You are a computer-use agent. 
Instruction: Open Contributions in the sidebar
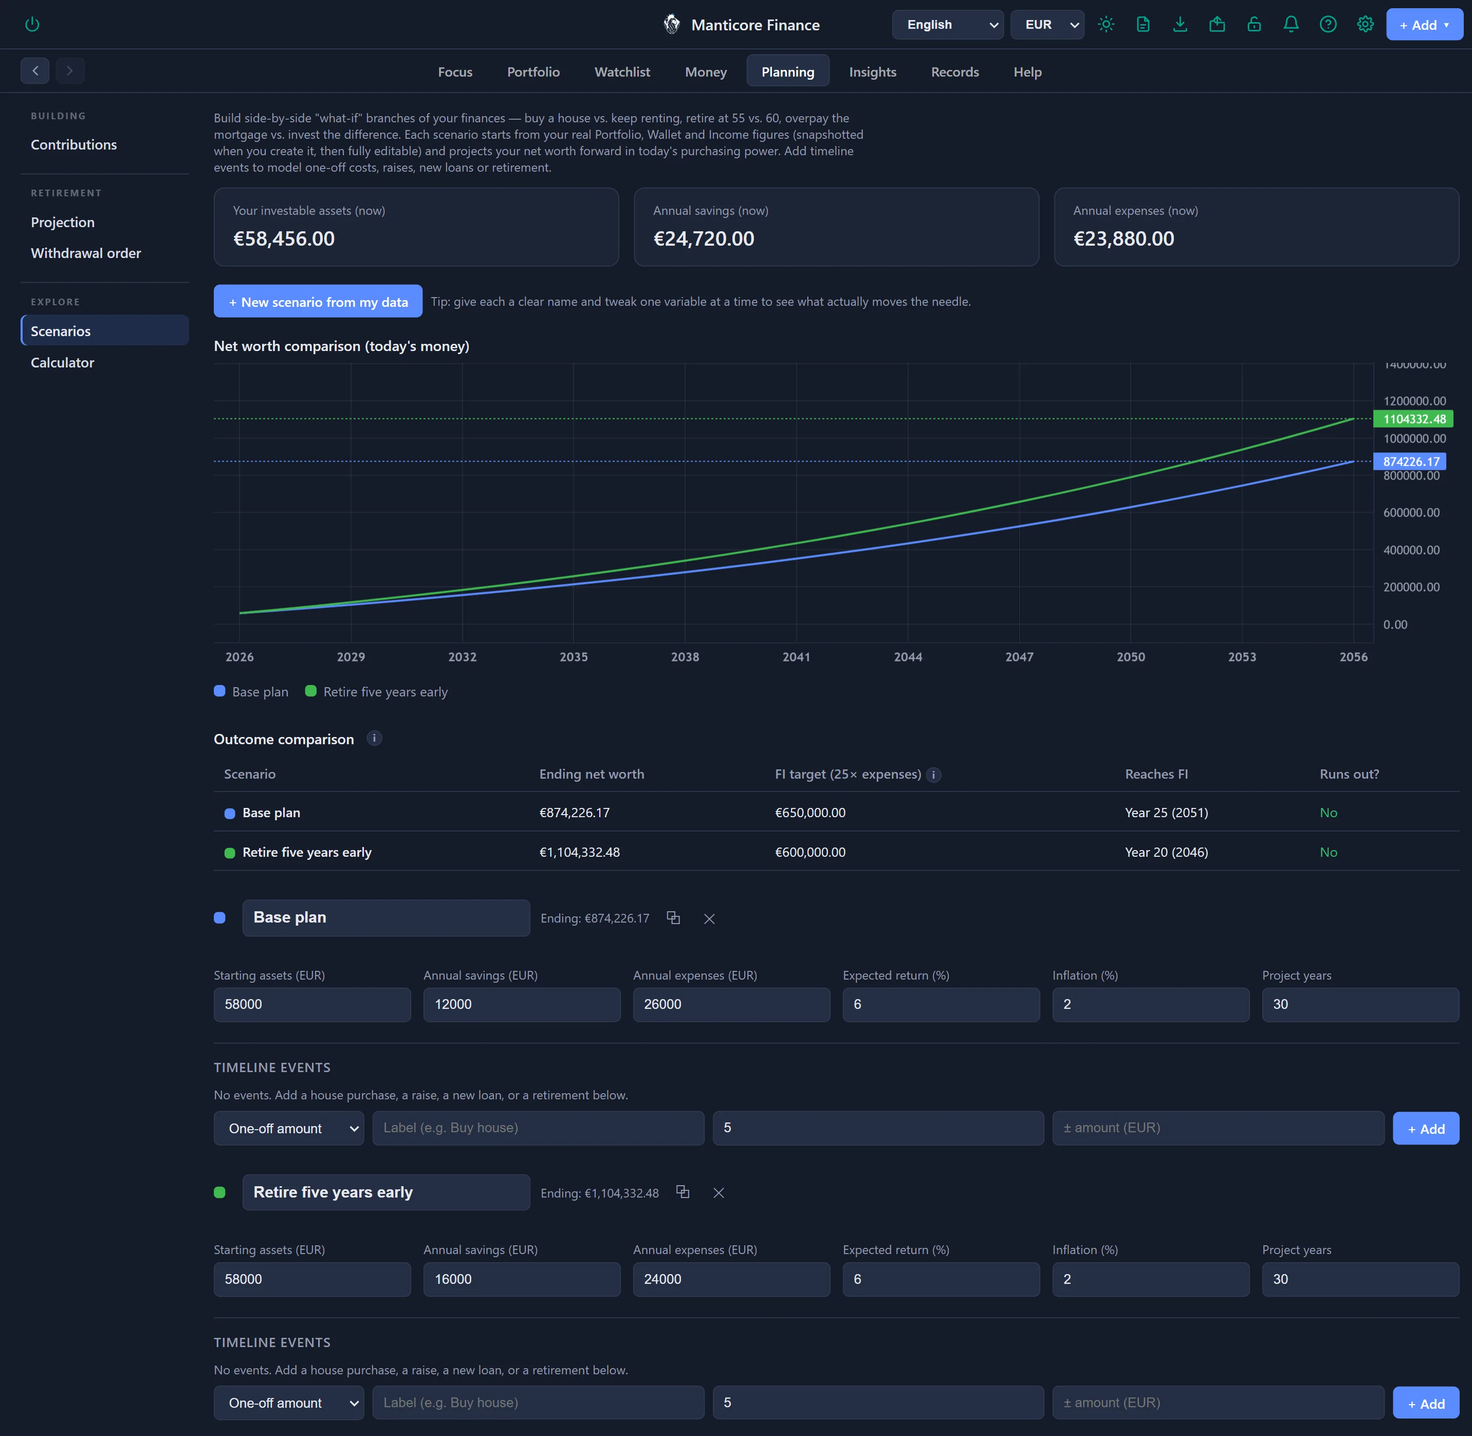104,144
